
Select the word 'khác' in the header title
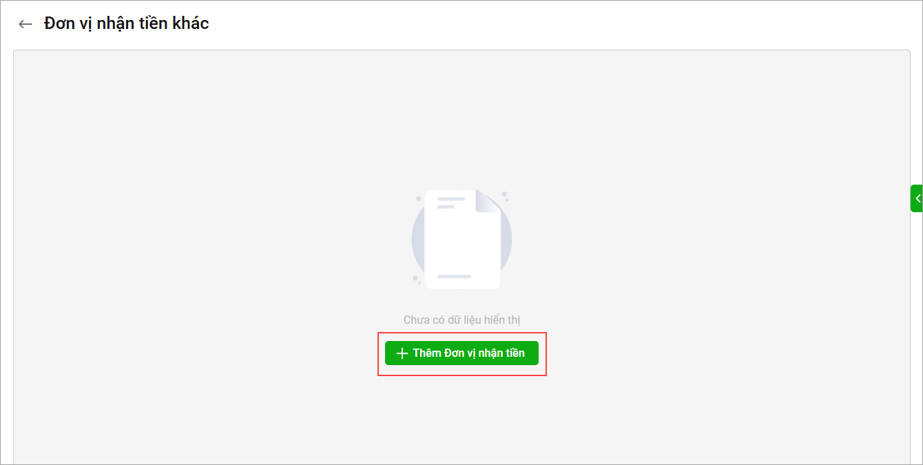pyautogui.click(x=191, y=23)
